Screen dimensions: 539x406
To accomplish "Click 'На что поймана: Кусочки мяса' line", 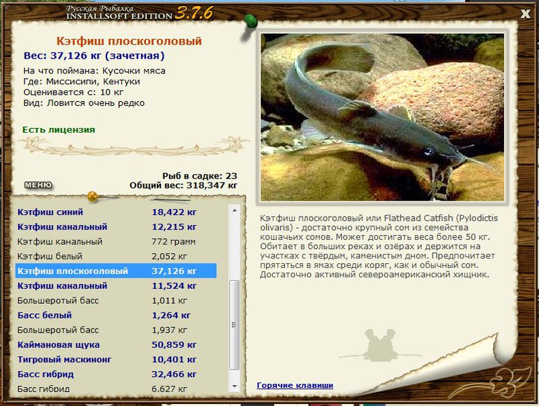I will tap(94, 71).
